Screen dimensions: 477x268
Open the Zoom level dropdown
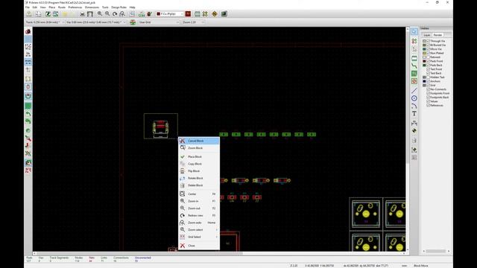[x=193, y=22]
